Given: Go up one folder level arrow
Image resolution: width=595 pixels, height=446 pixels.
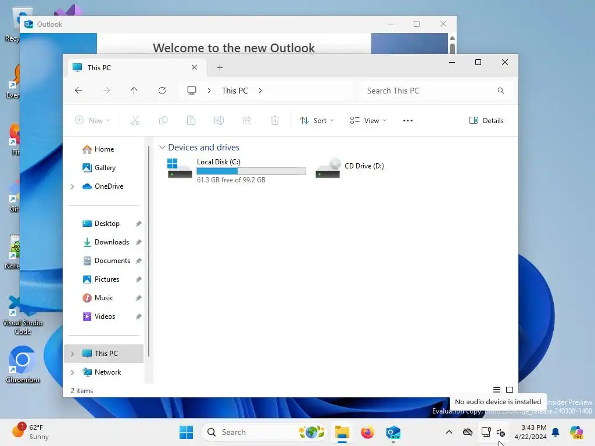Looking at the screenshot, I should (x=134, y=91).
